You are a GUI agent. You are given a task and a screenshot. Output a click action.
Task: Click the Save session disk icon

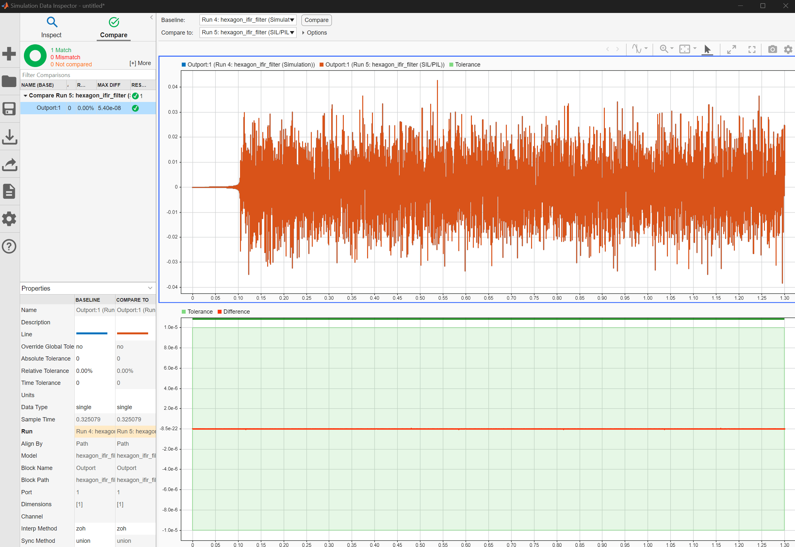point(9,109)
